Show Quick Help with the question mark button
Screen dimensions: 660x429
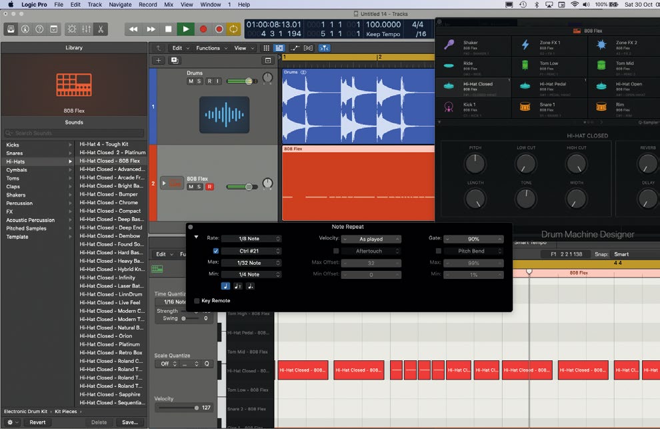39,29
